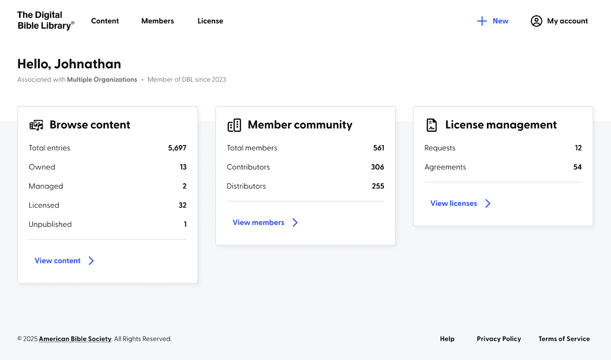
Task: Open Terms of Service link
Action: tap(564, 339)
